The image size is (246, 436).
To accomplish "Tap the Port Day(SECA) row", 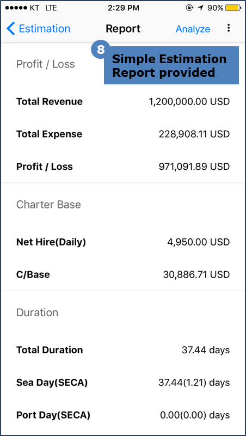I will click(x=123, y=415).
